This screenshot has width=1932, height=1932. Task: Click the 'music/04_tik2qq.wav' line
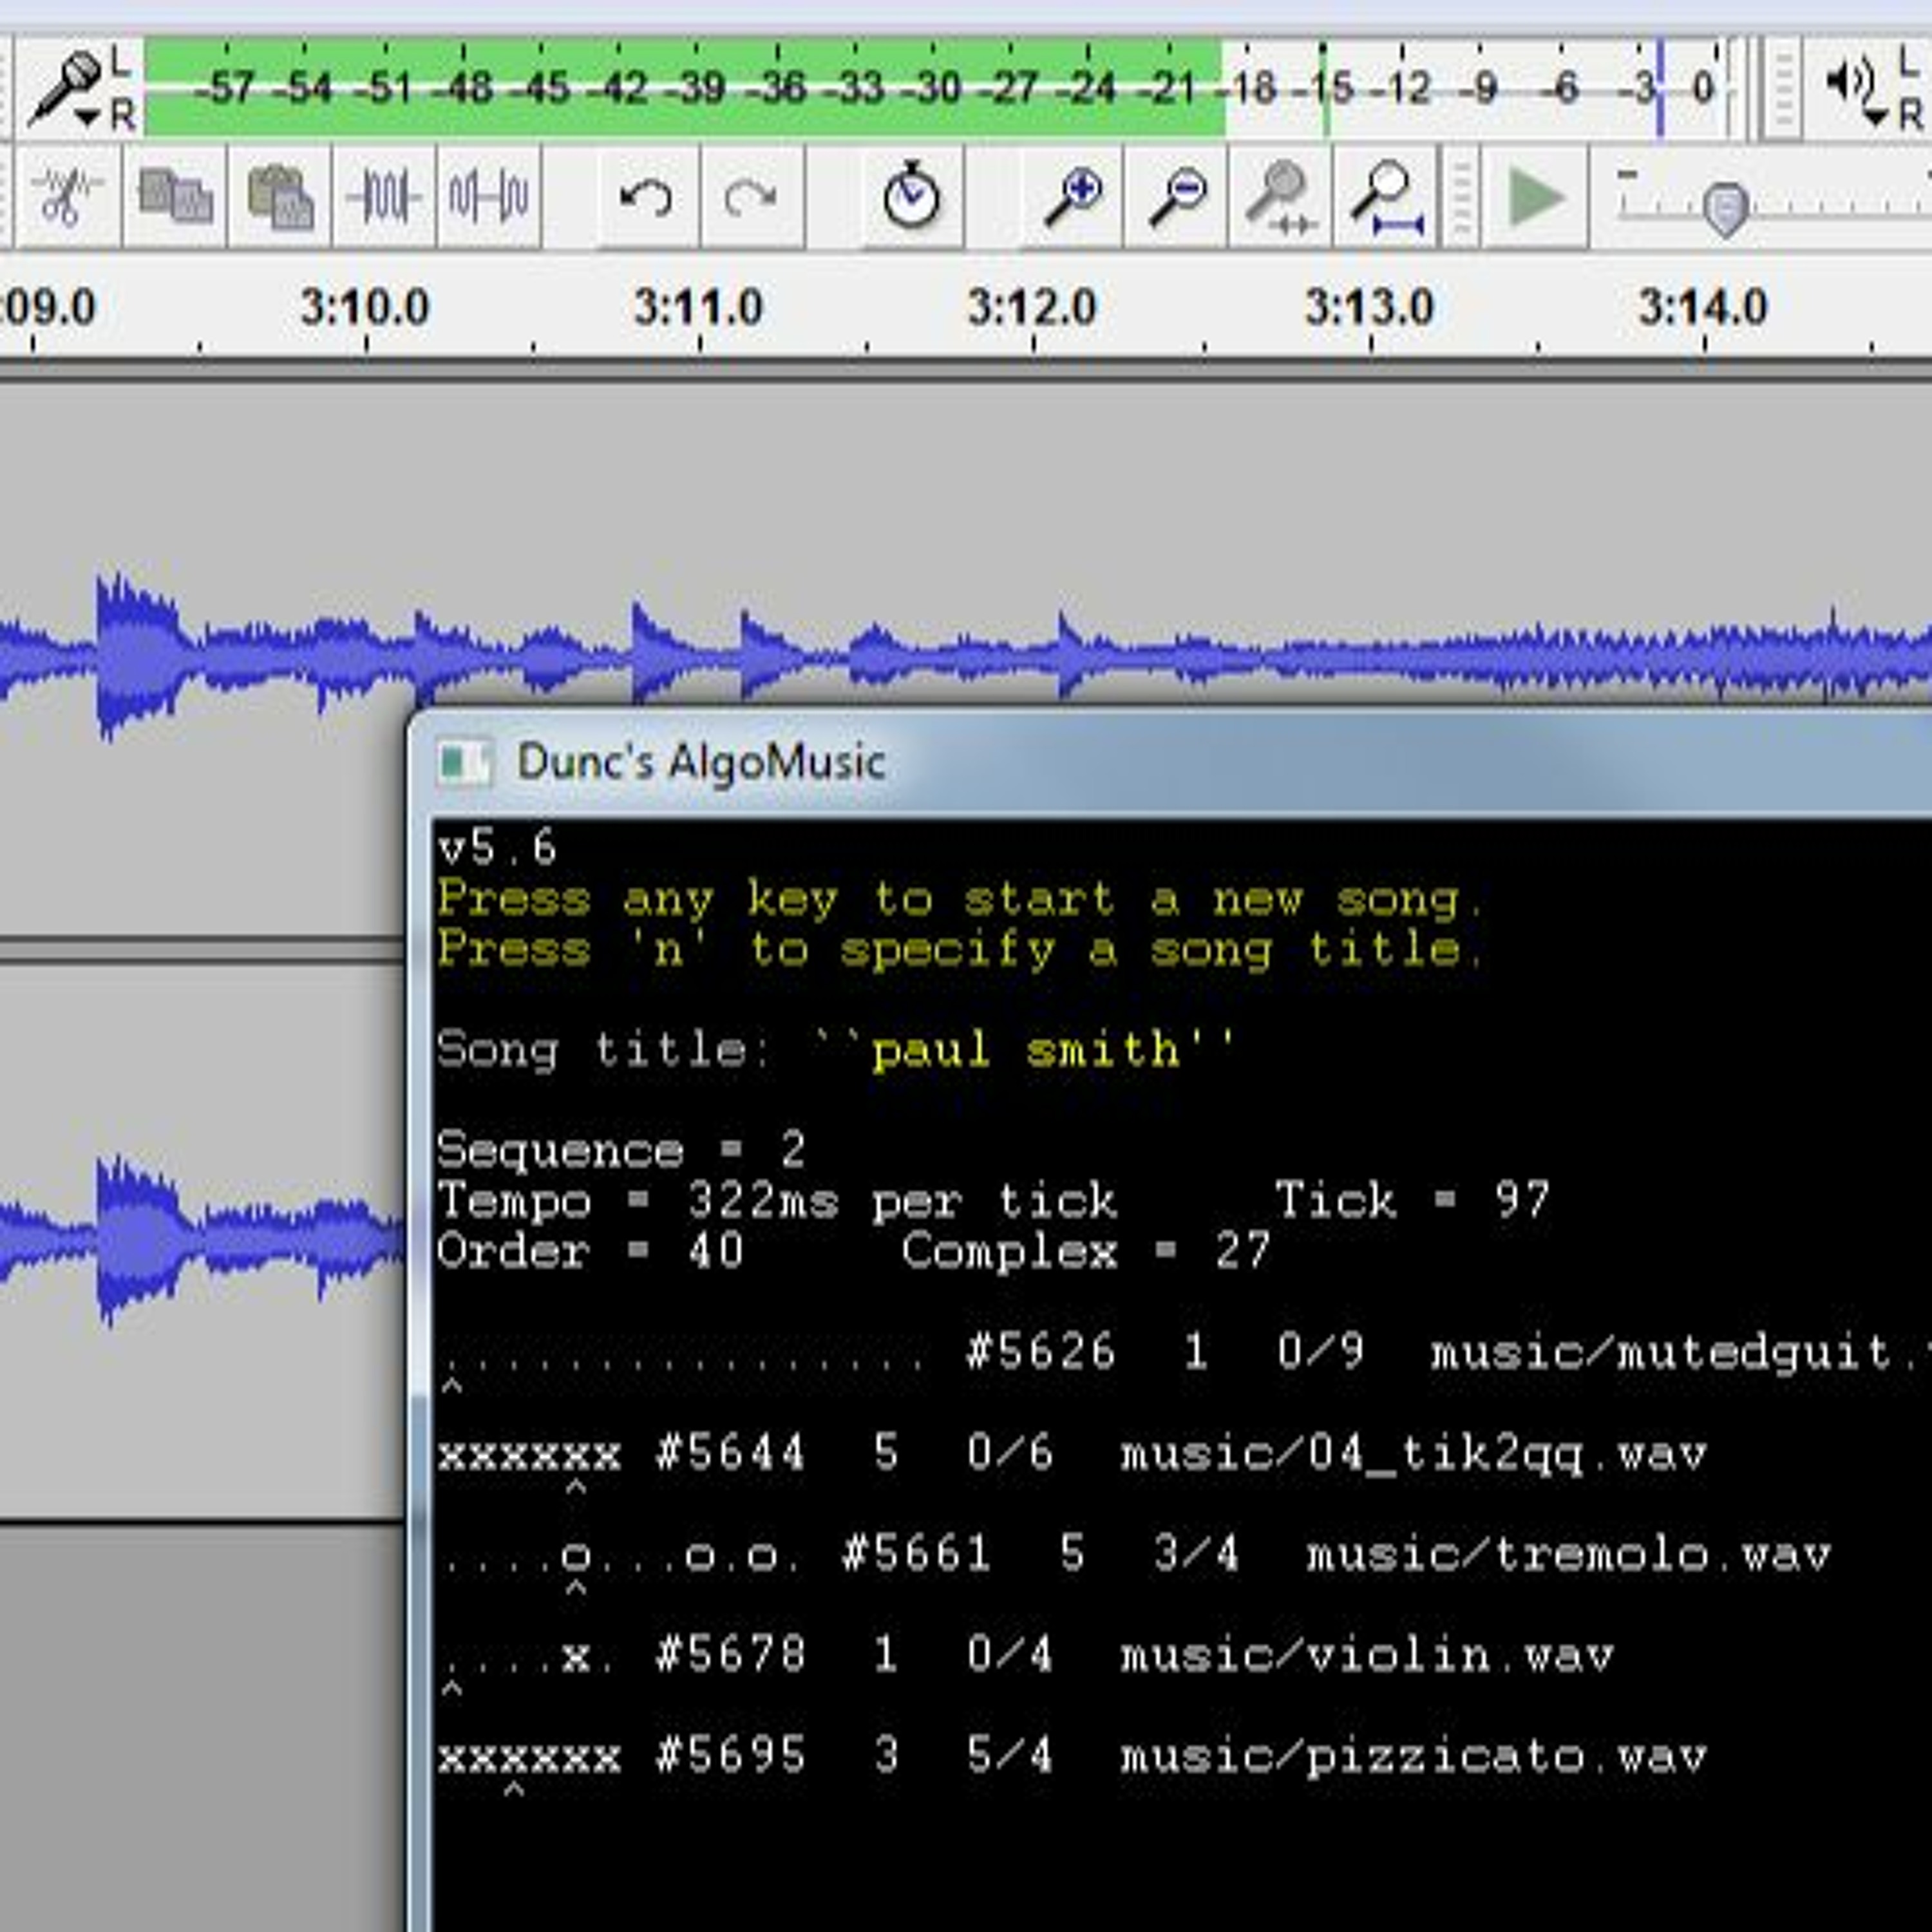click(x=1072, y=1454)
